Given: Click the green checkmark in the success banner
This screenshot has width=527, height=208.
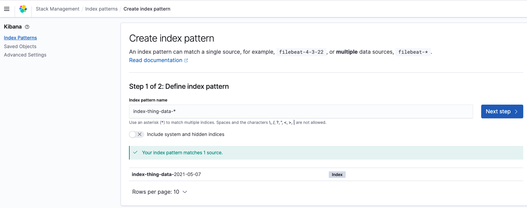Looking at the screenshot, I should pos(135,152).
